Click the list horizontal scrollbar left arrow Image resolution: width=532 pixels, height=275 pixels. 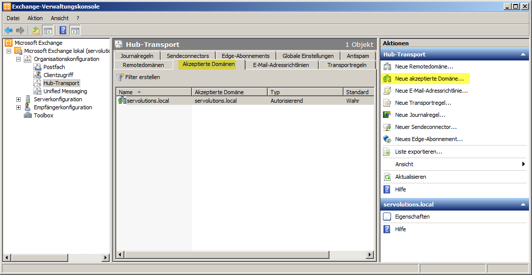pyautogui.click(x=120, y=254)
